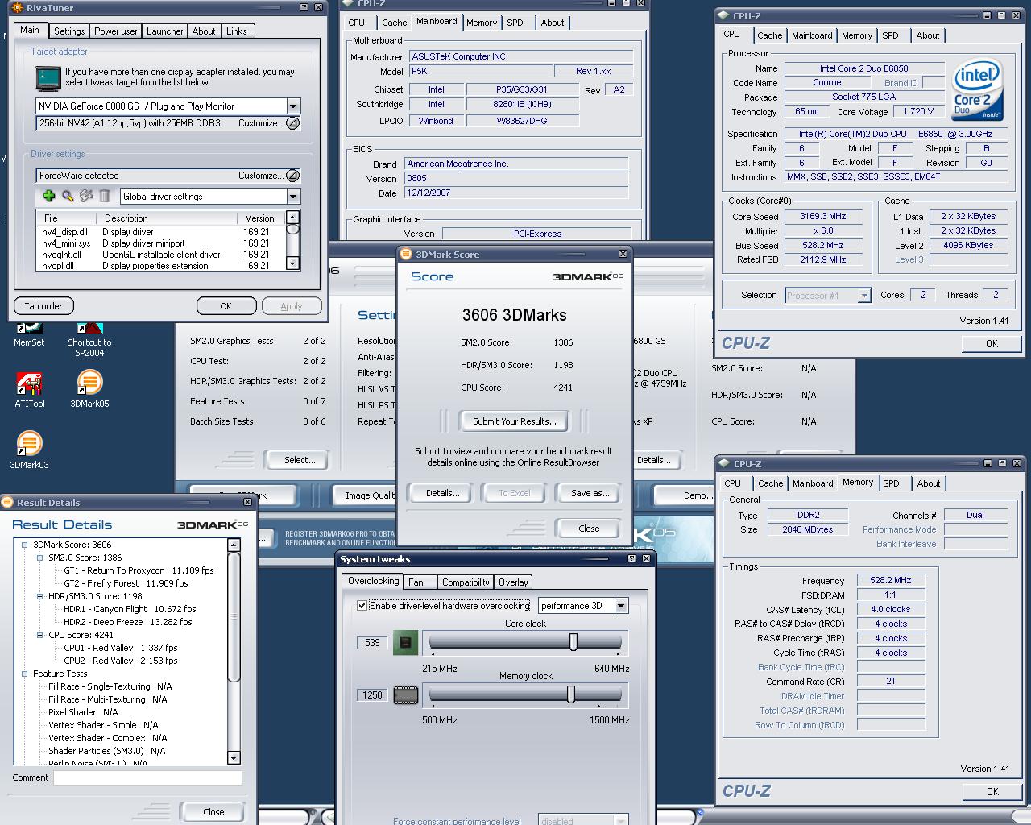Select the GT1 - Return To Proxycon row
The image size is (1031, 825).
139,570
